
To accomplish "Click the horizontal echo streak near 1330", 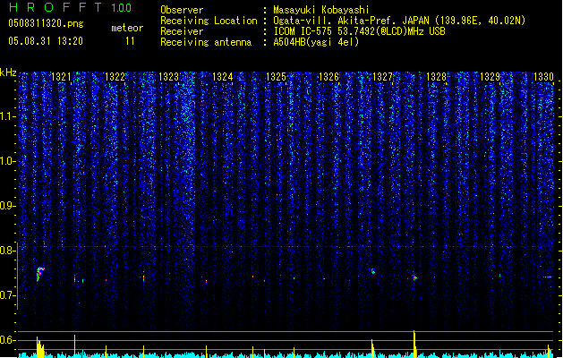I will click(x=548, y=277).
